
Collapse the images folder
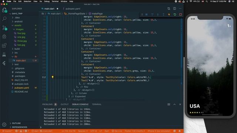14,29
